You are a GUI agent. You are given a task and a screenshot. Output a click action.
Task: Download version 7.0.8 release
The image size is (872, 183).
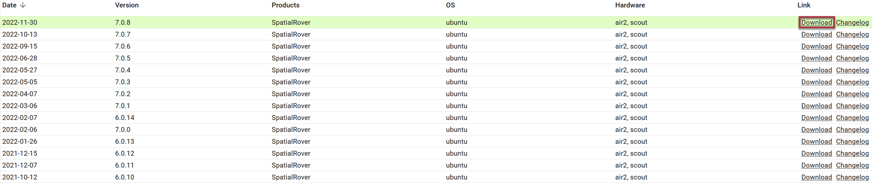(816, 23)
